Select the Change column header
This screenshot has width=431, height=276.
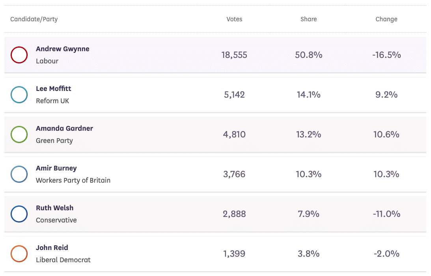386,19
